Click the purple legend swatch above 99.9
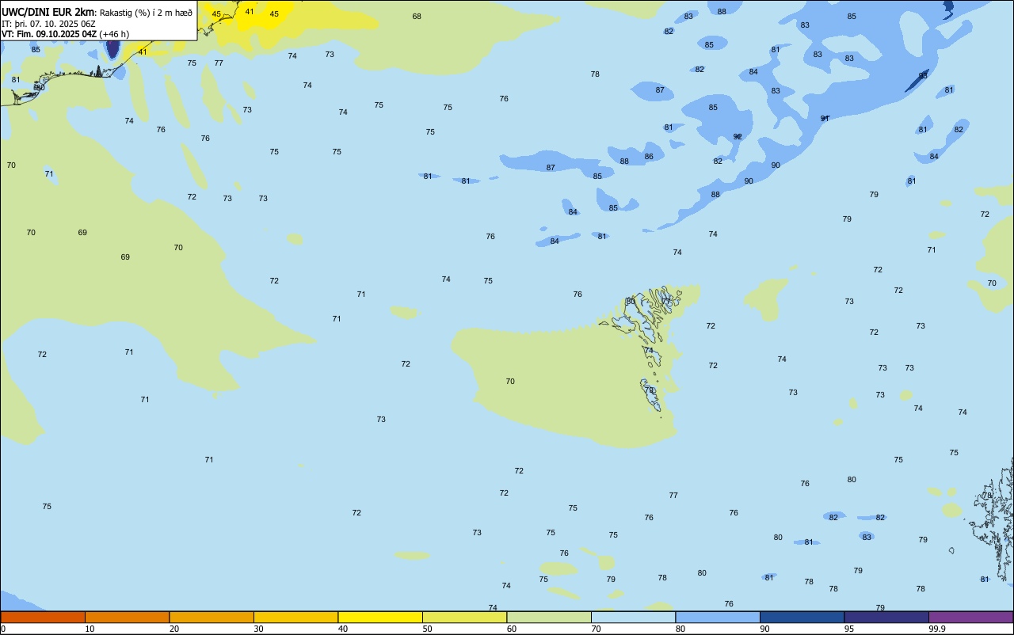 pyautogui.click(x=971, y=617)
